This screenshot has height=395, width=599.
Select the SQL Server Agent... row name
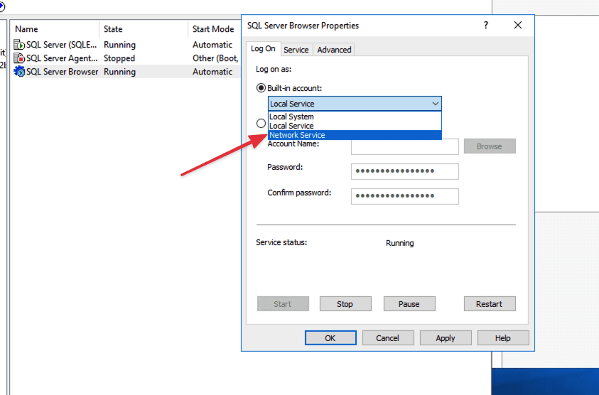[x=62, y=58]
